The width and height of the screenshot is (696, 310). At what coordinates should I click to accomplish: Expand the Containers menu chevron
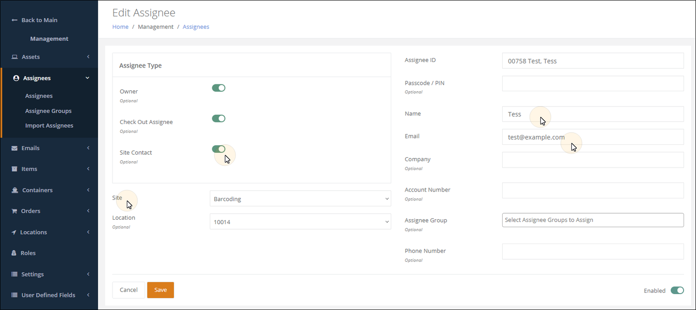point(88,190)
